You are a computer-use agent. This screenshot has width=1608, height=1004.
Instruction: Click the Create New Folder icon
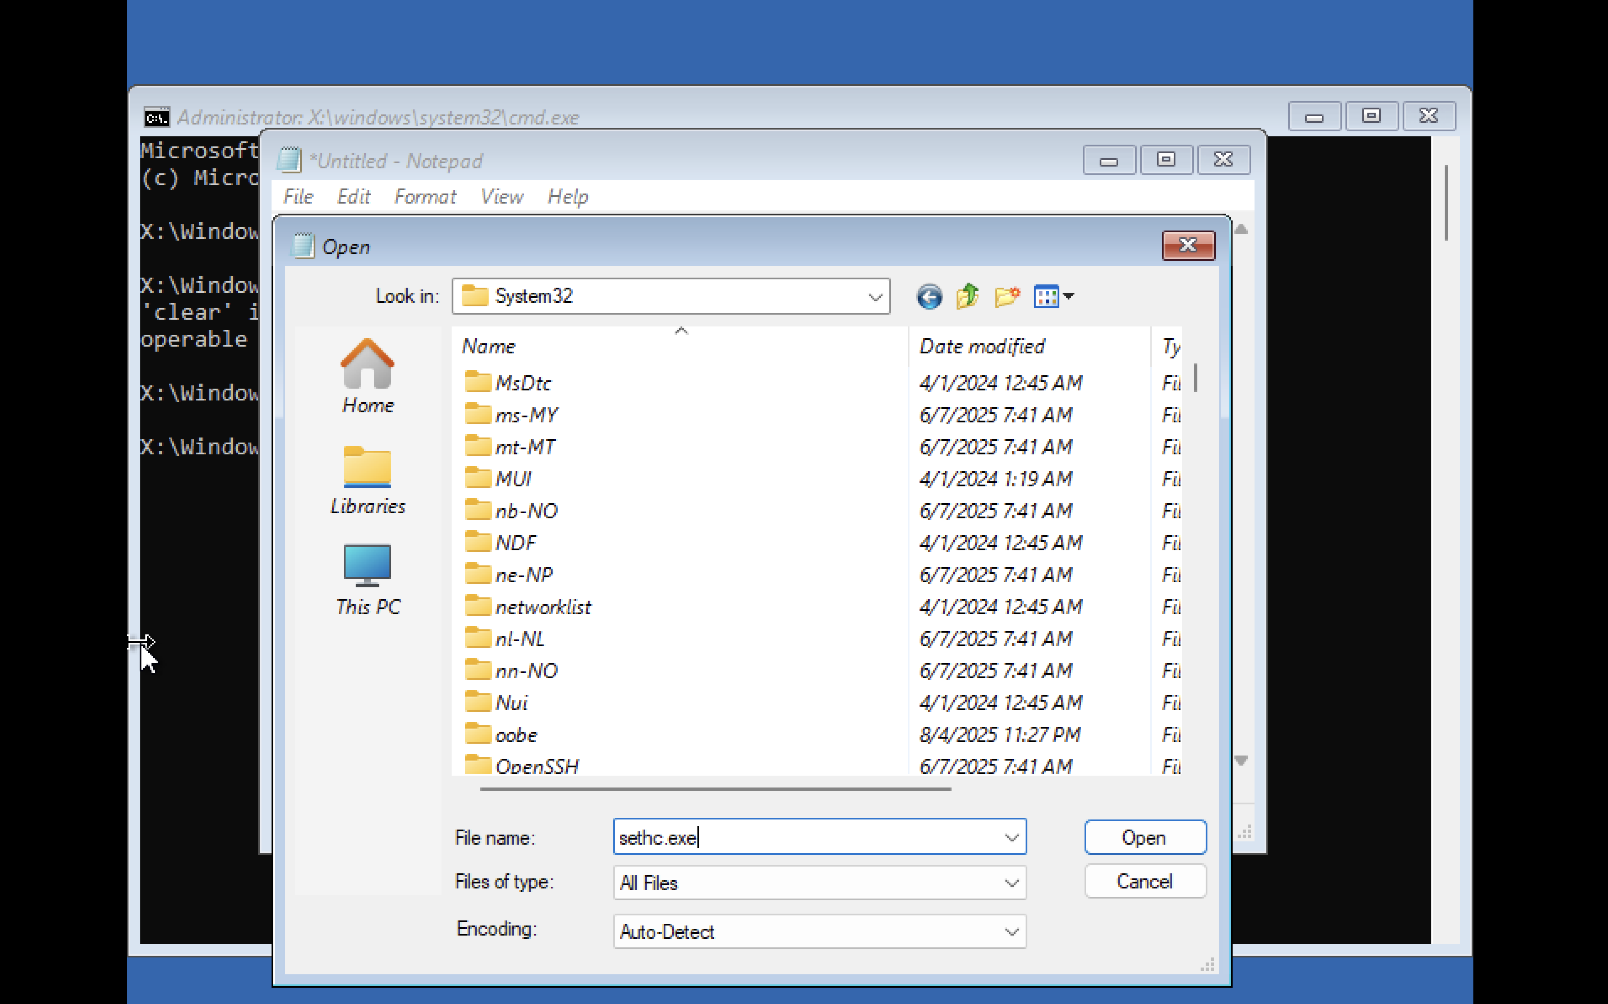1006,296
